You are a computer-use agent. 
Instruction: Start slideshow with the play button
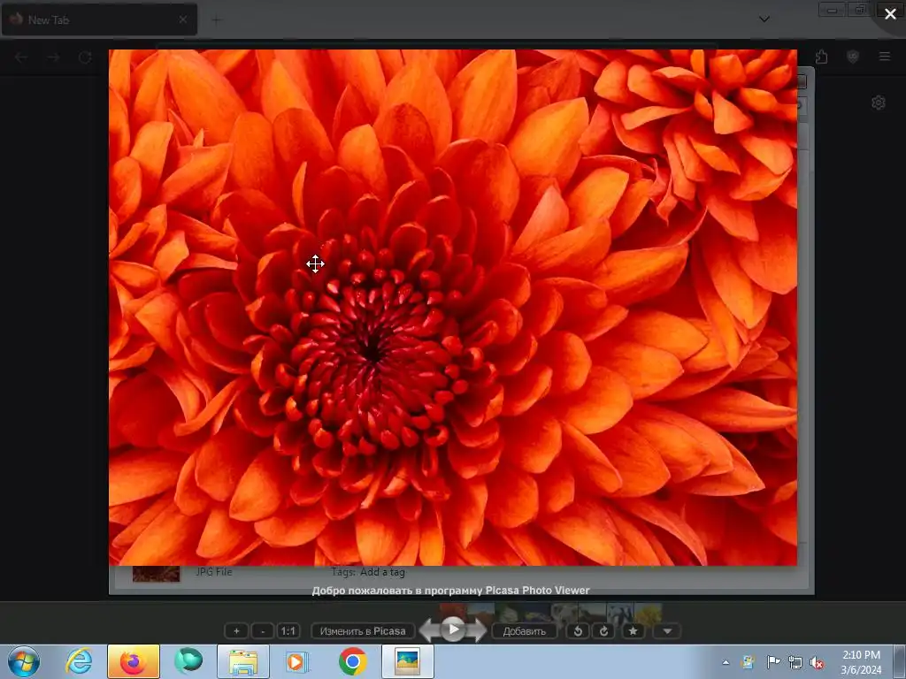click(x=454, y=629)
